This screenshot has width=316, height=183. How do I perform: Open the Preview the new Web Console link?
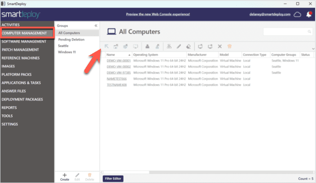[x=158, y=14]
